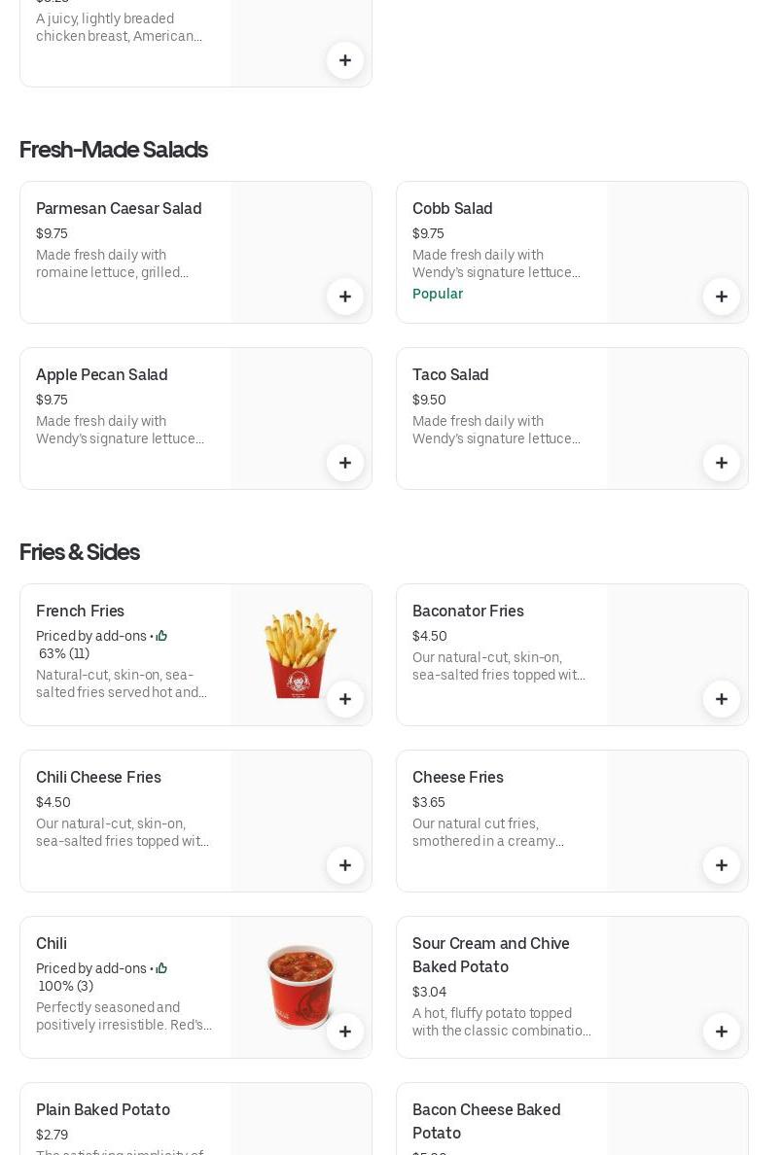Add Taco Salad using plus icon
The image size is (782, 1155).
tap(722, 463)
